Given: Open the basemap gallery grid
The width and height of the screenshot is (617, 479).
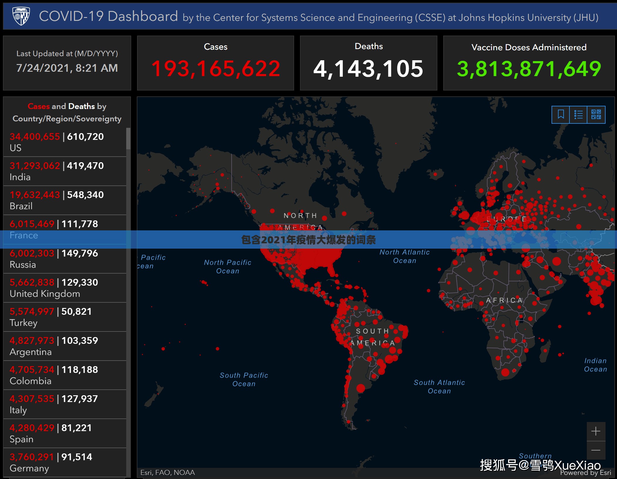Looking at the screenshot, I should [596, 115].
